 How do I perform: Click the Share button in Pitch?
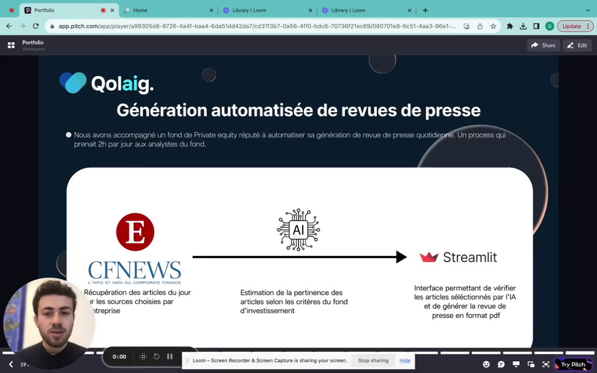(543, 45)
